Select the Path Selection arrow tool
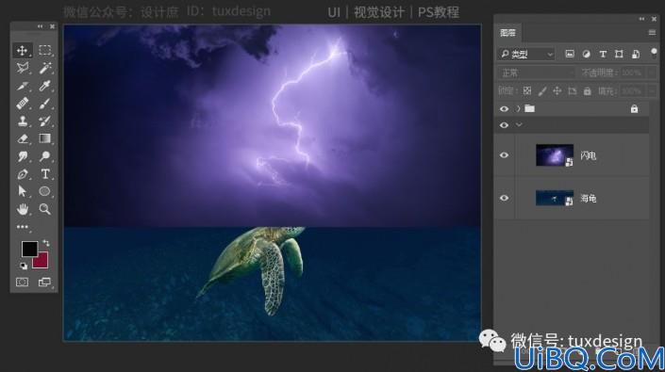665x372 pixels. [x=22, y=191]
